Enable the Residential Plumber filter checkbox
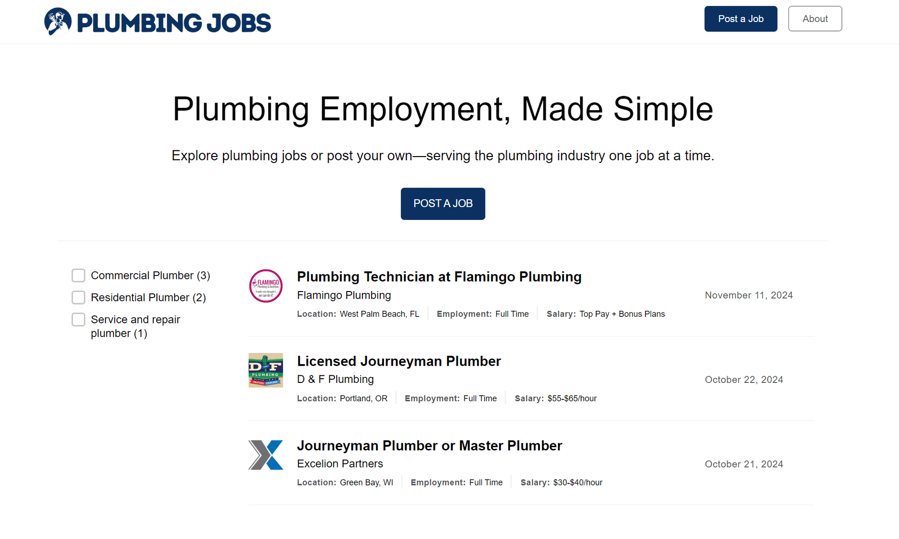 [x=78, y=298]
